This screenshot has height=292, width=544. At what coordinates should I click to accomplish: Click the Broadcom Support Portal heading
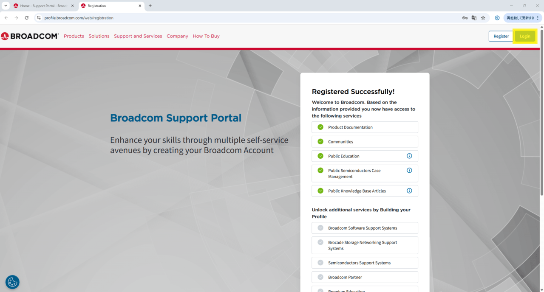coord(176,118)
